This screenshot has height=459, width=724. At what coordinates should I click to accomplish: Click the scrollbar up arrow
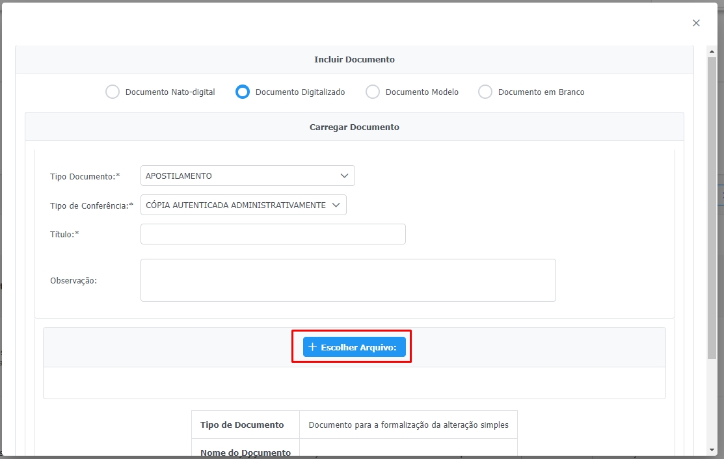pos(712,50)
